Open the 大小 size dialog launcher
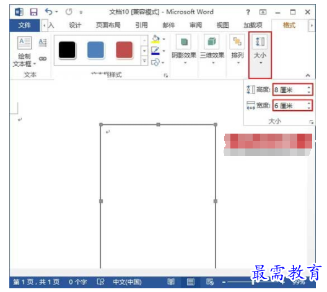Image resolution: width=327 pixels, height=292 pixels. (x=312, y=122)
